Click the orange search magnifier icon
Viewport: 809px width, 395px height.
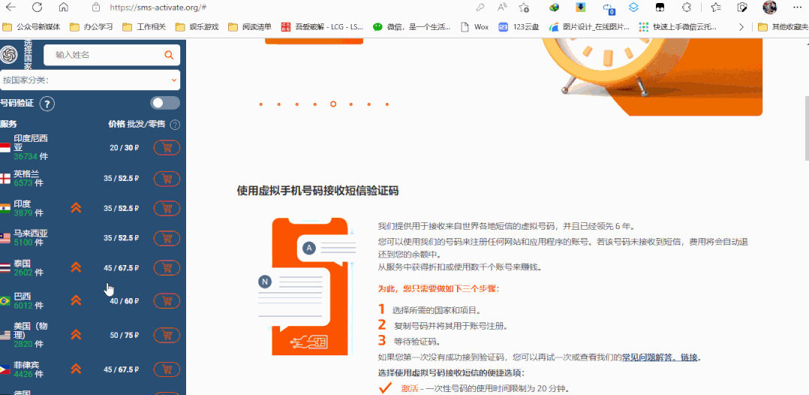(x=169, y=55)
